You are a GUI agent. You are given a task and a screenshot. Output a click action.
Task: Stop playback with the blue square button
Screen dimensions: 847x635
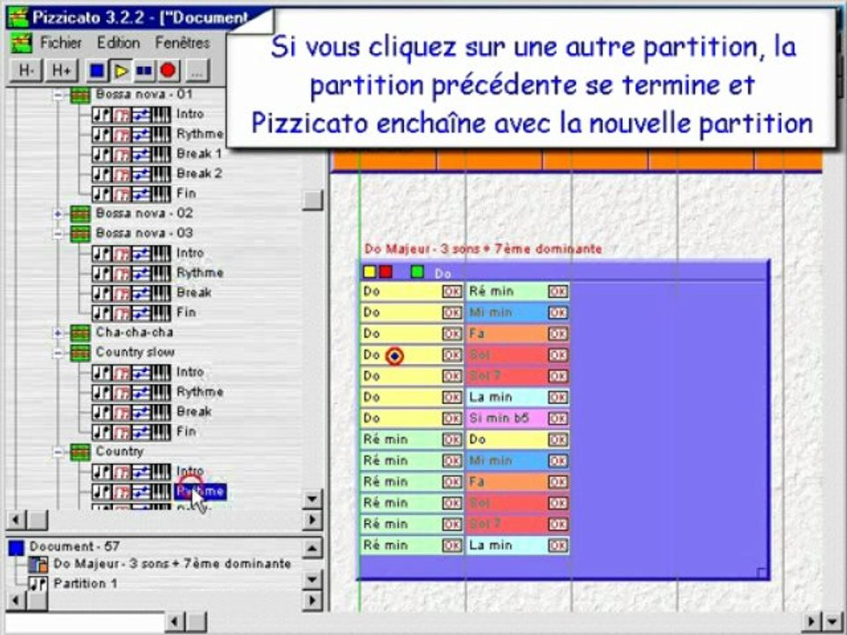point(97,71)
